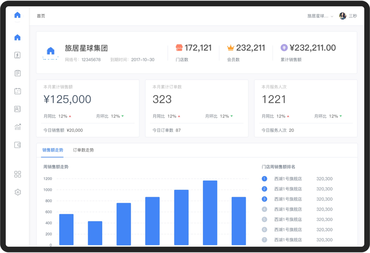This screenshot has height=253, width=370.
Task: Open the statistics chart sidebar icon
Action: tap(18, 127)
